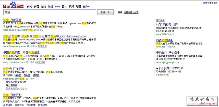Open 带你见识神奇的飞鱼 post

16,82
